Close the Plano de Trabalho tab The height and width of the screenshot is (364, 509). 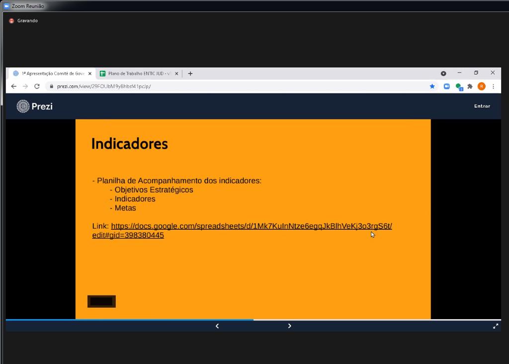tap(176, 74)
